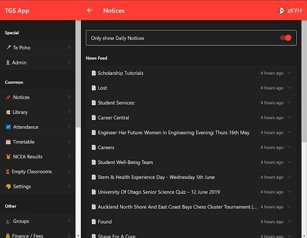The image size is (307, 238).
Task: Click the NCEA Results medal icon
Action: click(x=8, y=157)
